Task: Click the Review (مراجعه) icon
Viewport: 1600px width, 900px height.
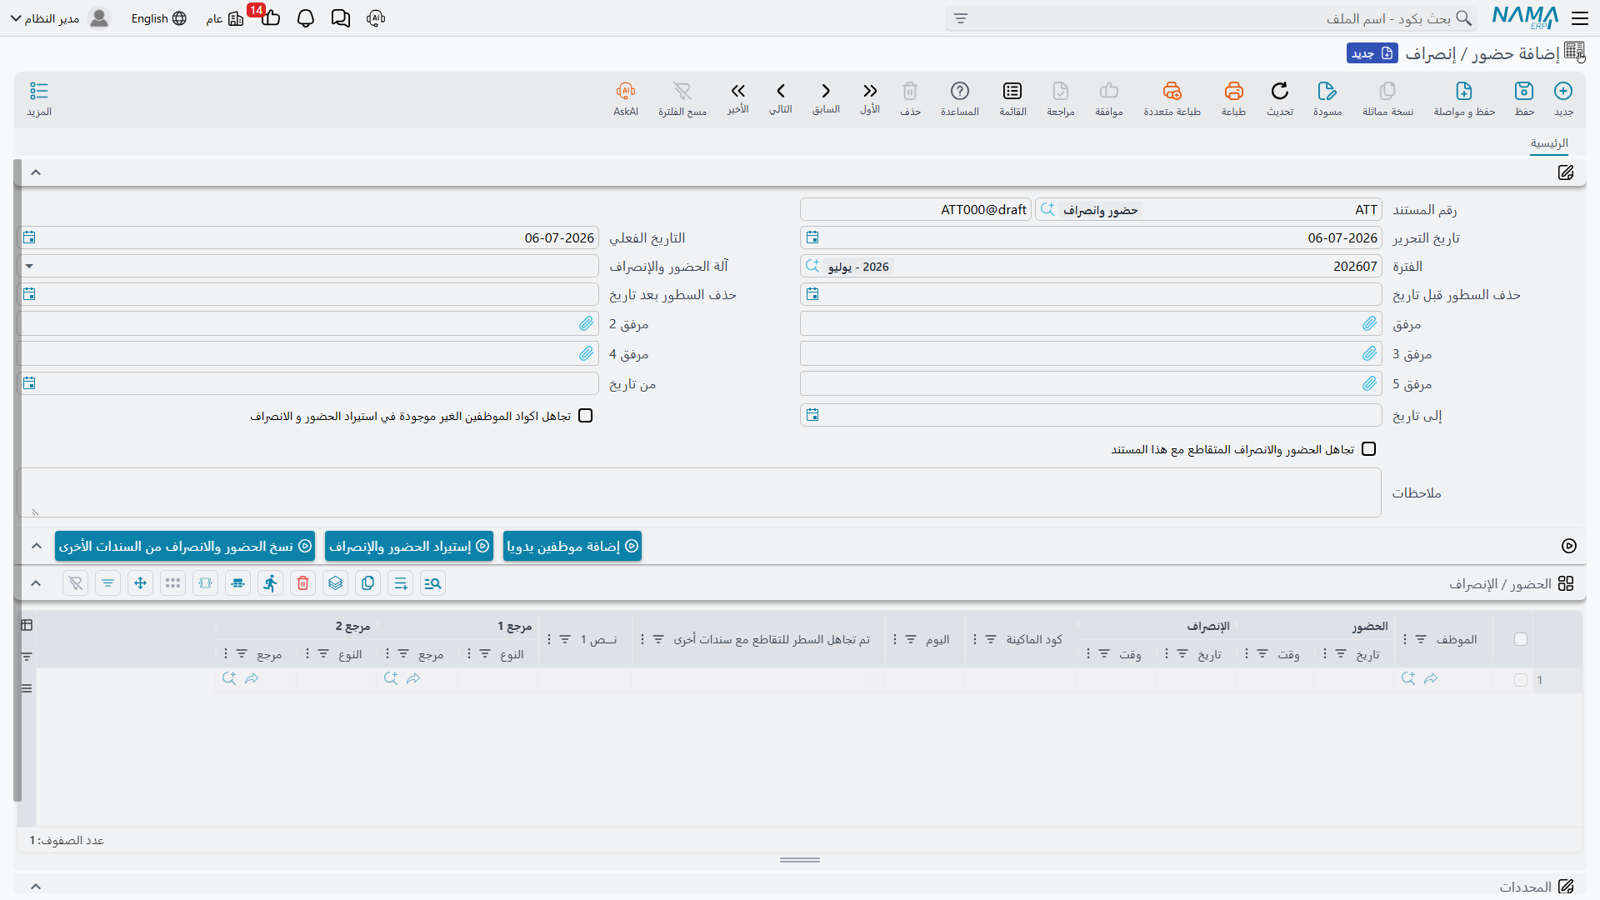Action: coord(1061,91)
